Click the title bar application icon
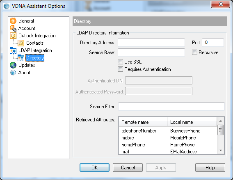233x180 pixels. [7, 6]
